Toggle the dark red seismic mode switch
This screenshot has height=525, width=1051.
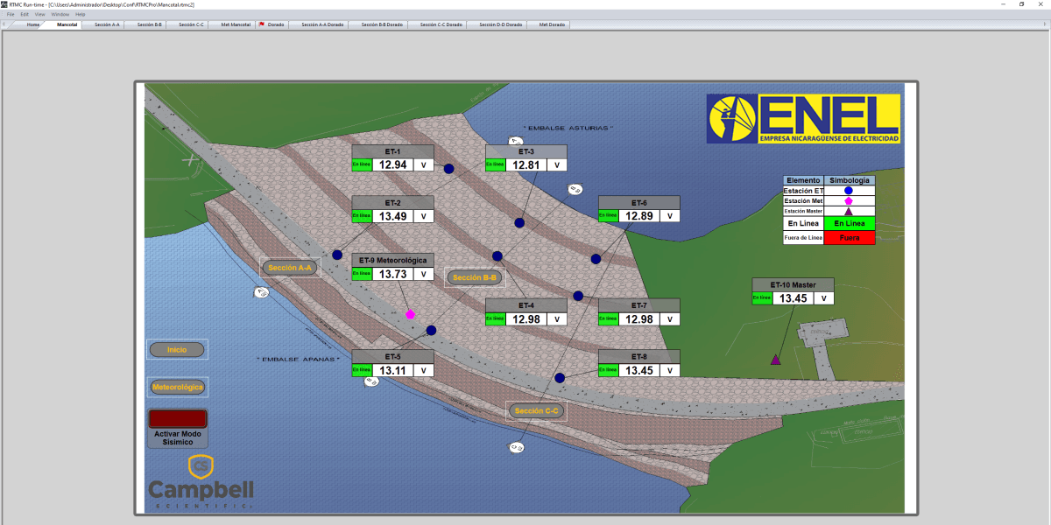178,418
